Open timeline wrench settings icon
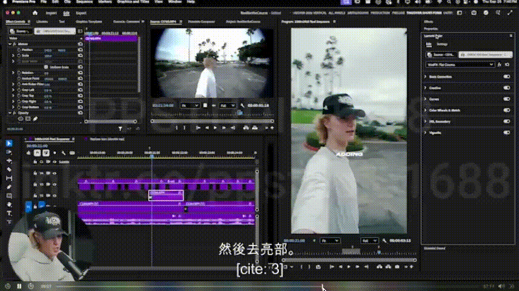519x291 pixels. point(63,153)
